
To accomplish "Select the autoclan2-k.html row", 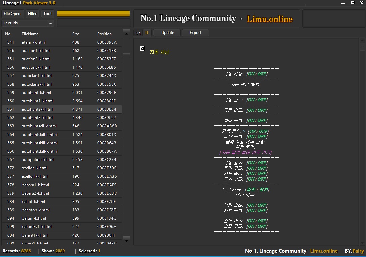I will coord(62,84).
